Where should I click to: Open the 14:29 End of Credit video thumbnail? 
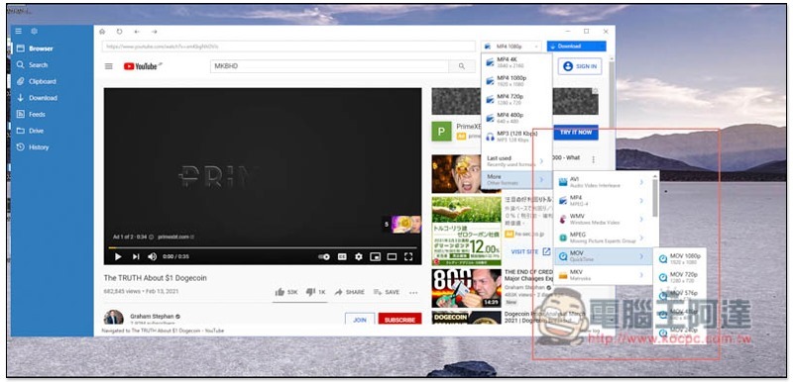pos(466,288)
